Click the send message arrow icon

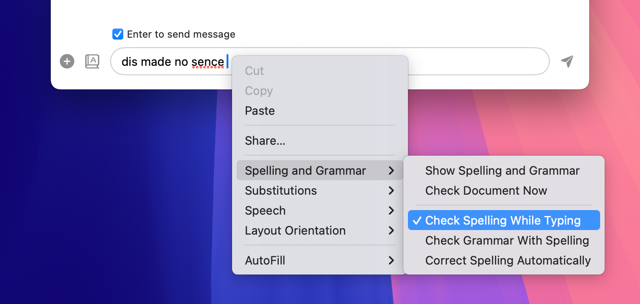[567, 61]
